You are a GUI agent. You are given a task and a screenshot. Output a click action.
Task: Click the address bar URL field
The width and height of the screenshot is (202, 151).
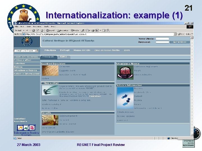pos(99,34)
